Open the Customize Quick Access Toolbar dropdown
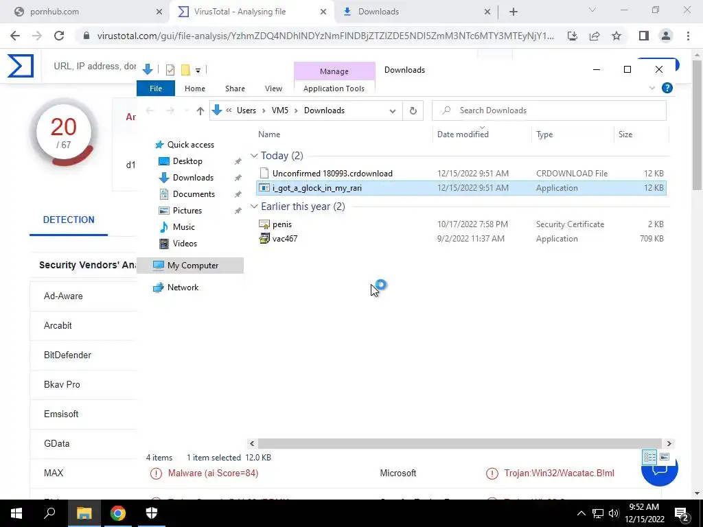 198,71
